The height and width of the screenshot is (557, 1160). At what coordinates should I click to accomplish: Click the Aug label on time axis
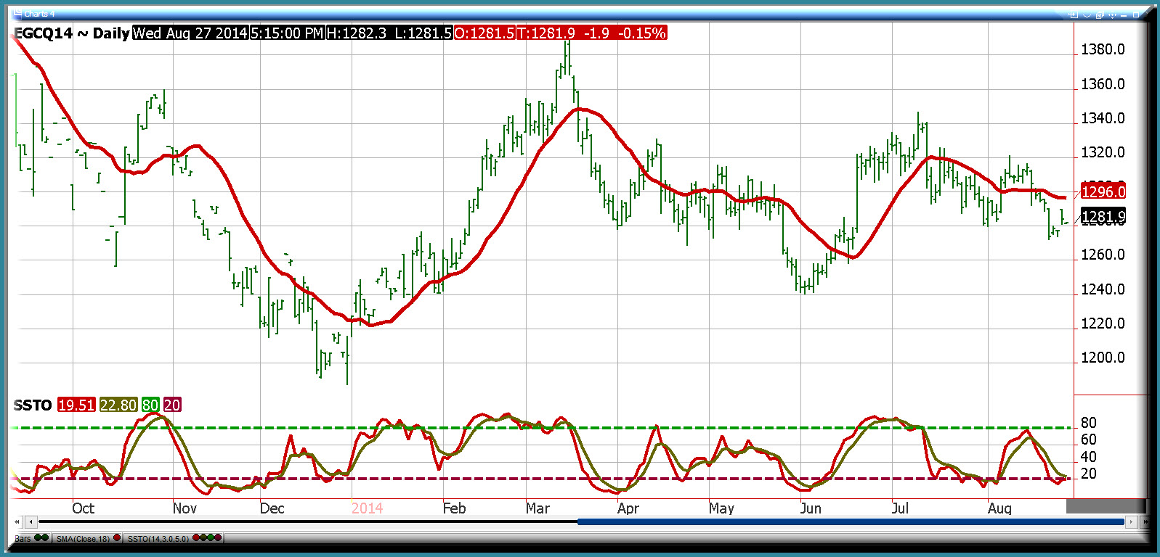coord(999,508)
